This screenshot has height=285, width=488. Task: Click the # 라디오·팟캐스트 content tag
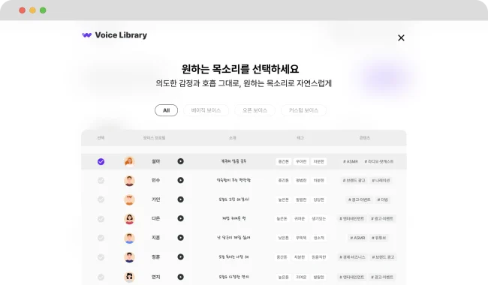point(378,161)
